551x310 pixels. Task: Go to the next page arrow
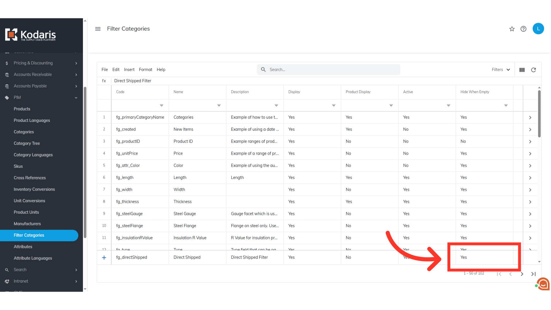point(522,274)
